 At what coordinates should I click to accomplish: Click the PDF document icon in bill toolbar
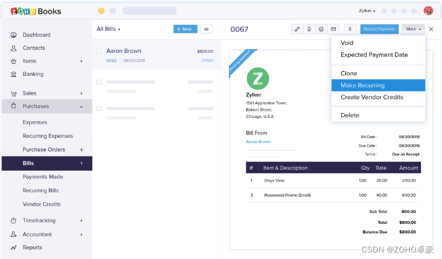(x=309, y=29)
